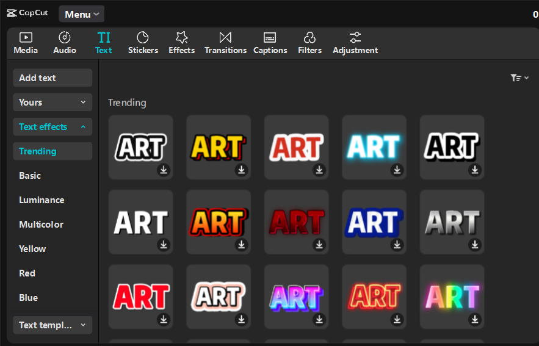Open the Adjustment sliders icon
This screenshot has height=346, width=539.
click(355, 38)
